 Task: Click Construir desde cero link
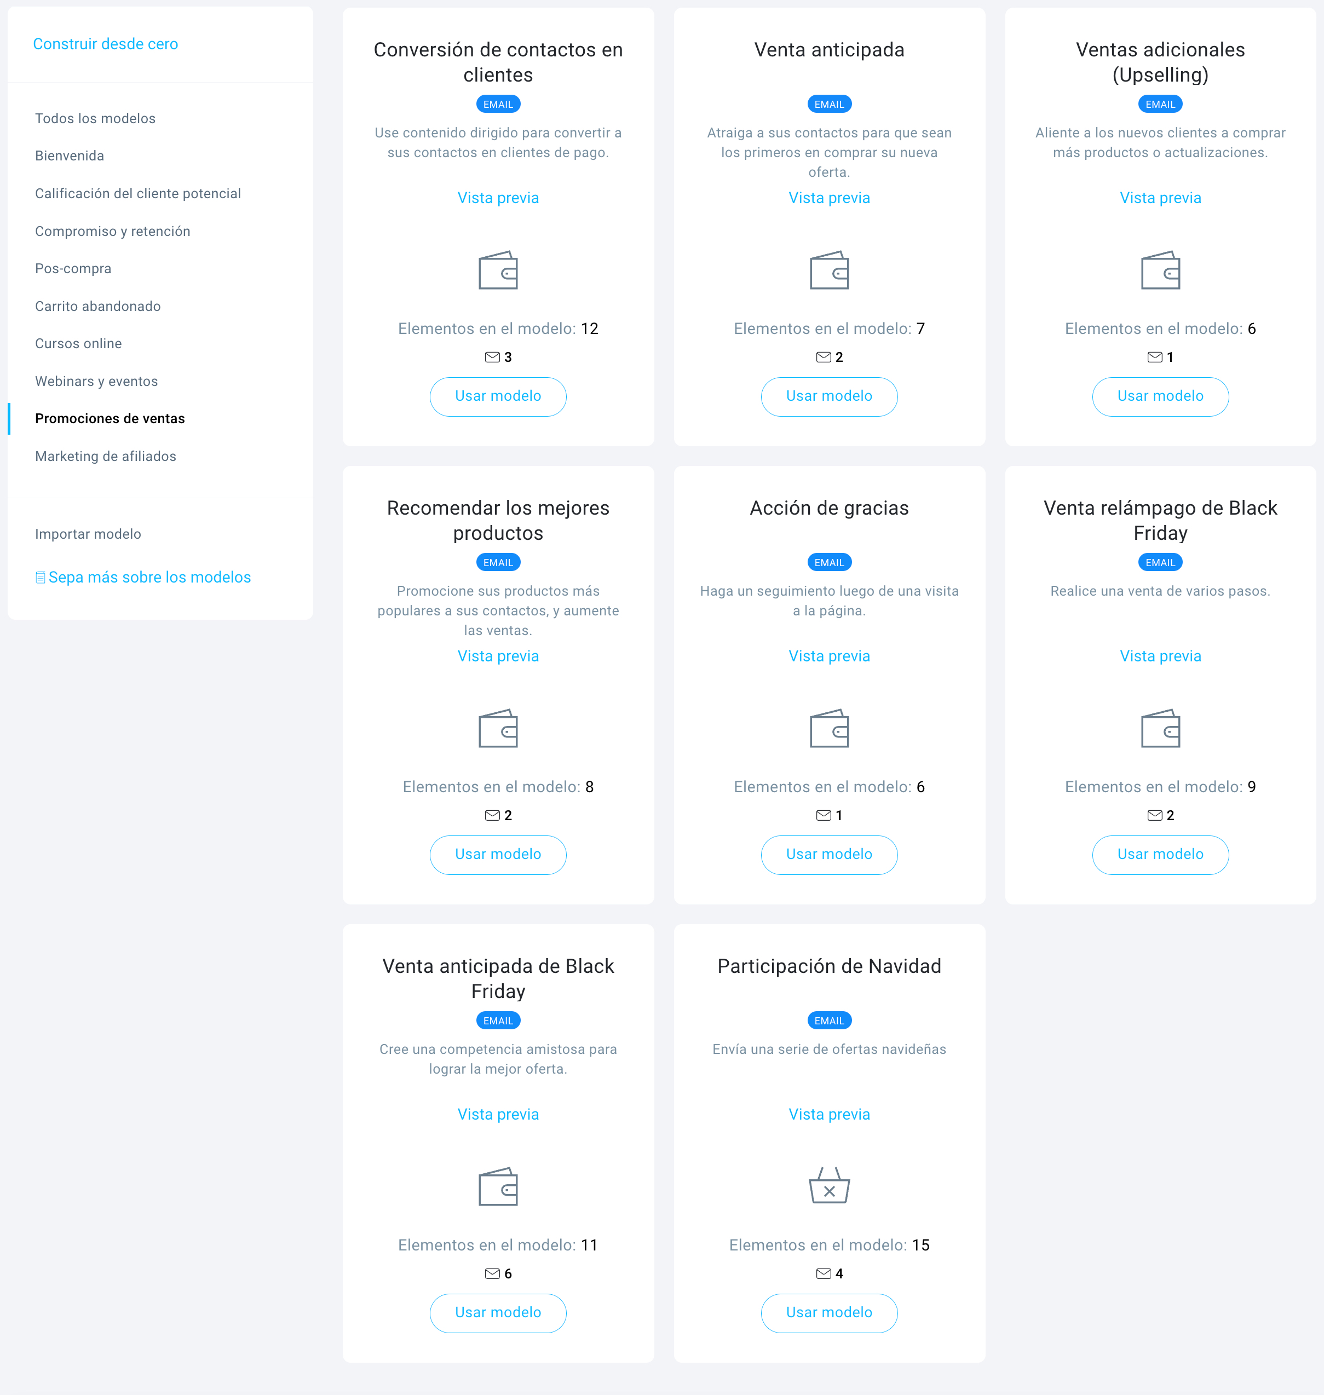tap(106, 44)
